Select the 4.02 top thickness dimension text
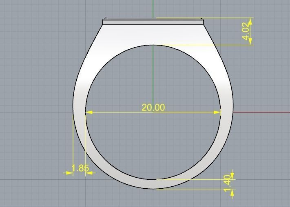 246,31
